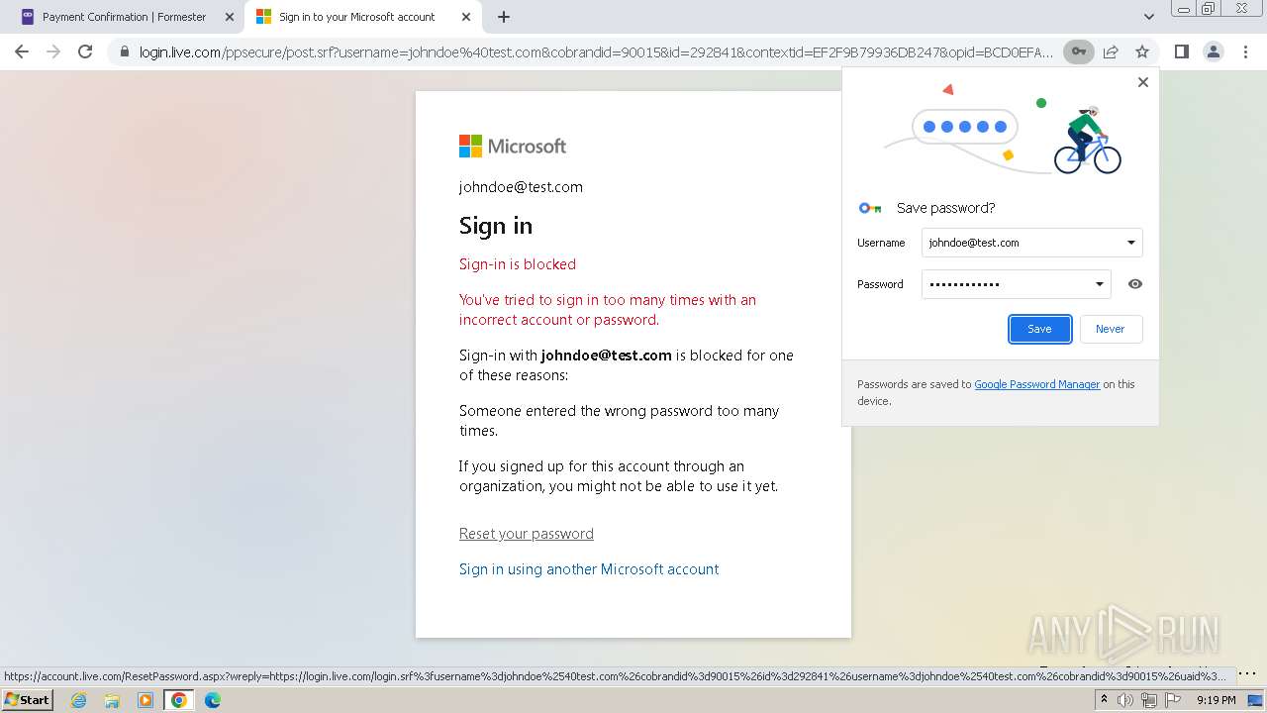Open Internet Explorer from taskbar
The image size is (1267, 713).
(x=78, y=700)
